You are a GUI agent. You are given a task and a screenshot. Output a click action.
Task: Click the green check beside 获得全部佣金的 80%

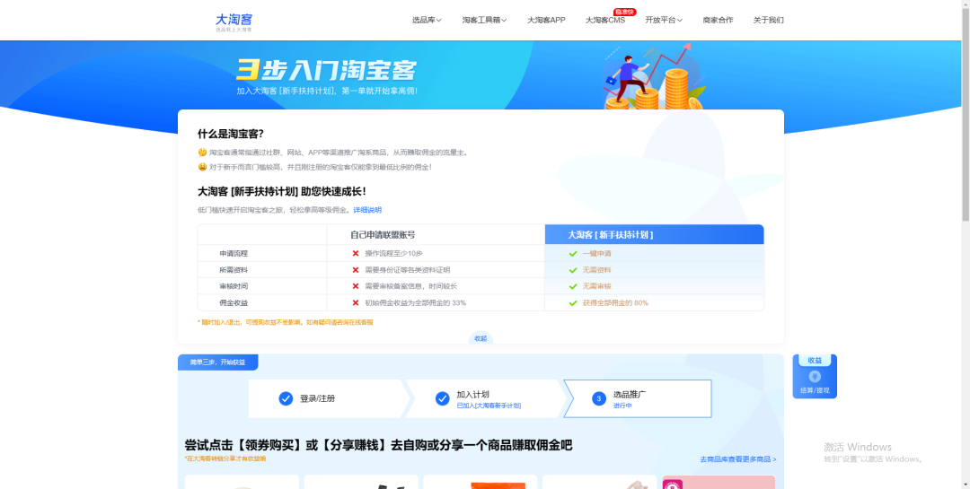573,303
